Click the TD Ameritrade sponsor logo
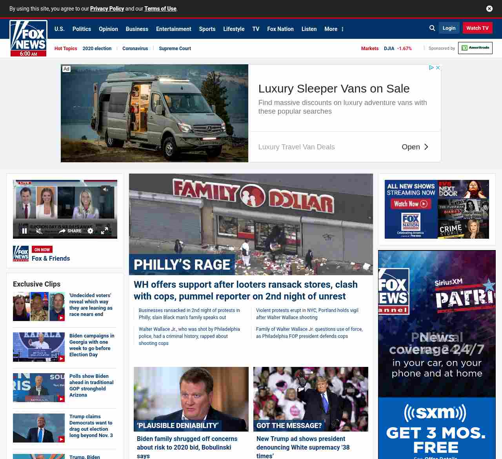 click(475, 48)
